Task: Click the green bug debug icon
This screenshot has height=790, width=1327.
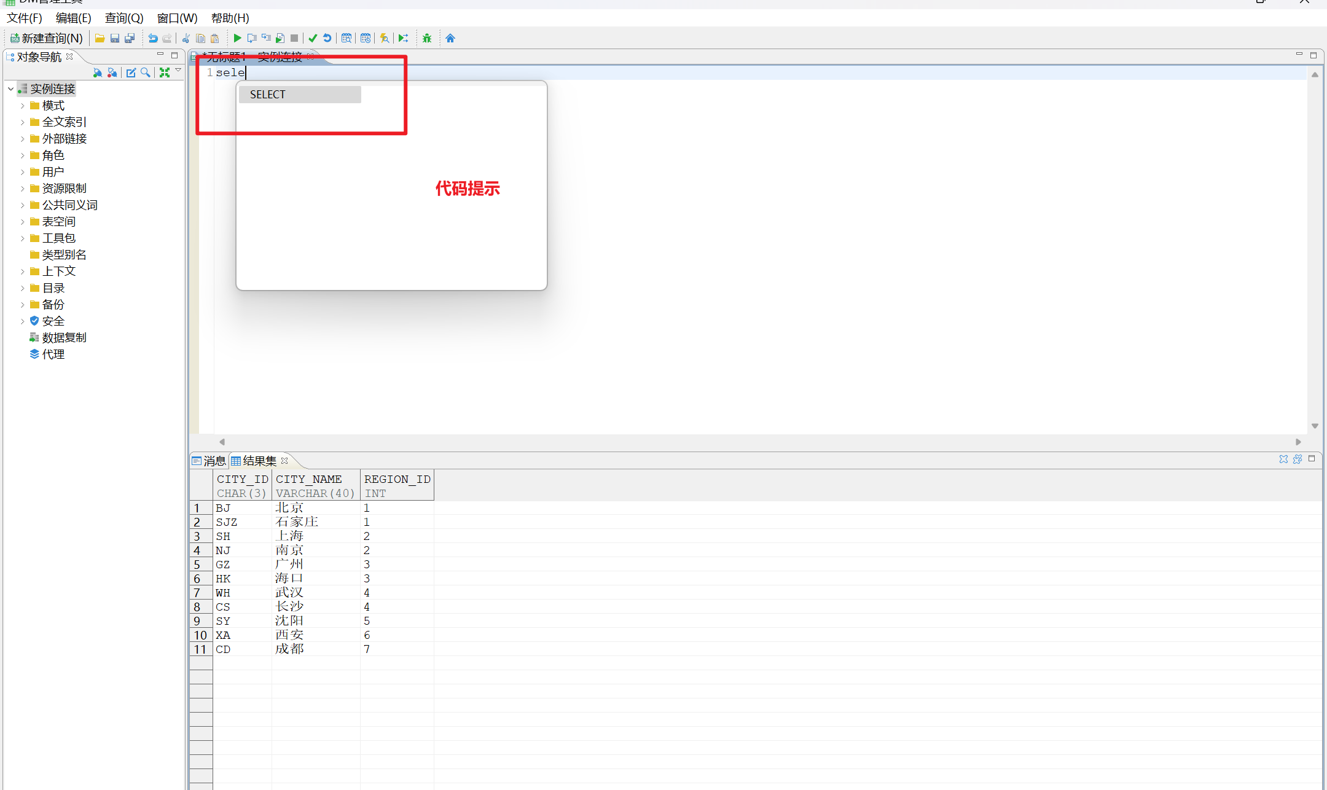Action: coord(427,38)
